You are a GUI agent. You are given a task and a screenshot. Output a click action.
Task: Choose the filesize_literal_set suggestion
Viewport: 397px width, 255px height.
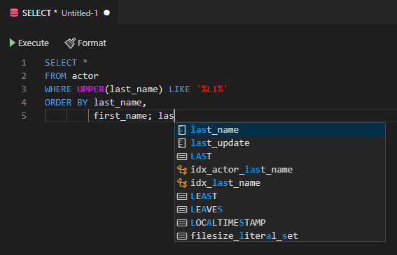tap(280, 236)
